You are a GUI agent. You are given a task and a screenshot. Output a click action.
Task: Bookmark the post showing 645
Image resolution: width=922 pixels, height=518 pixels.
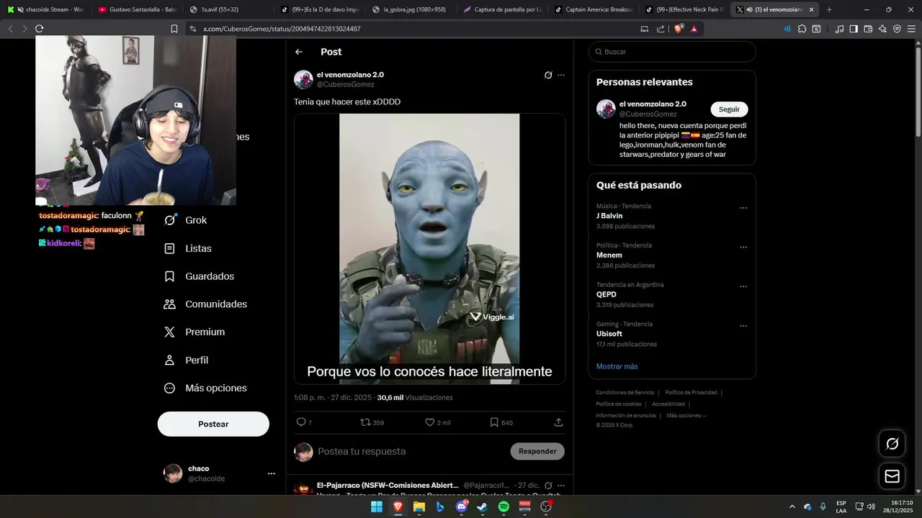click(501, 422)
